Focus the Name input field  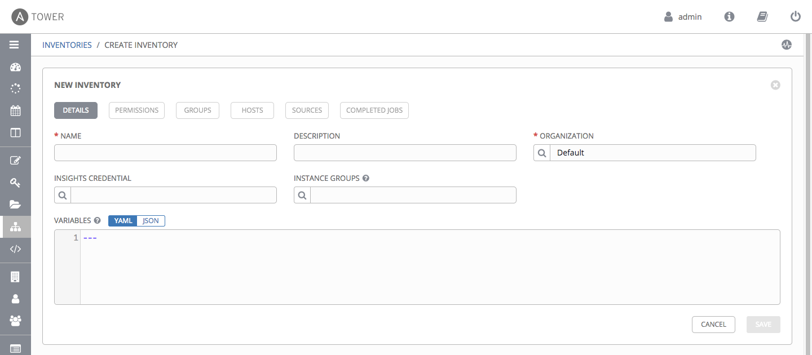(165, 153)
